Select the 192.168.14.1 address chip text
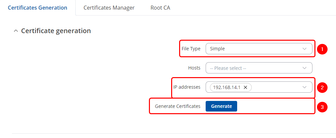 point(227,87)
